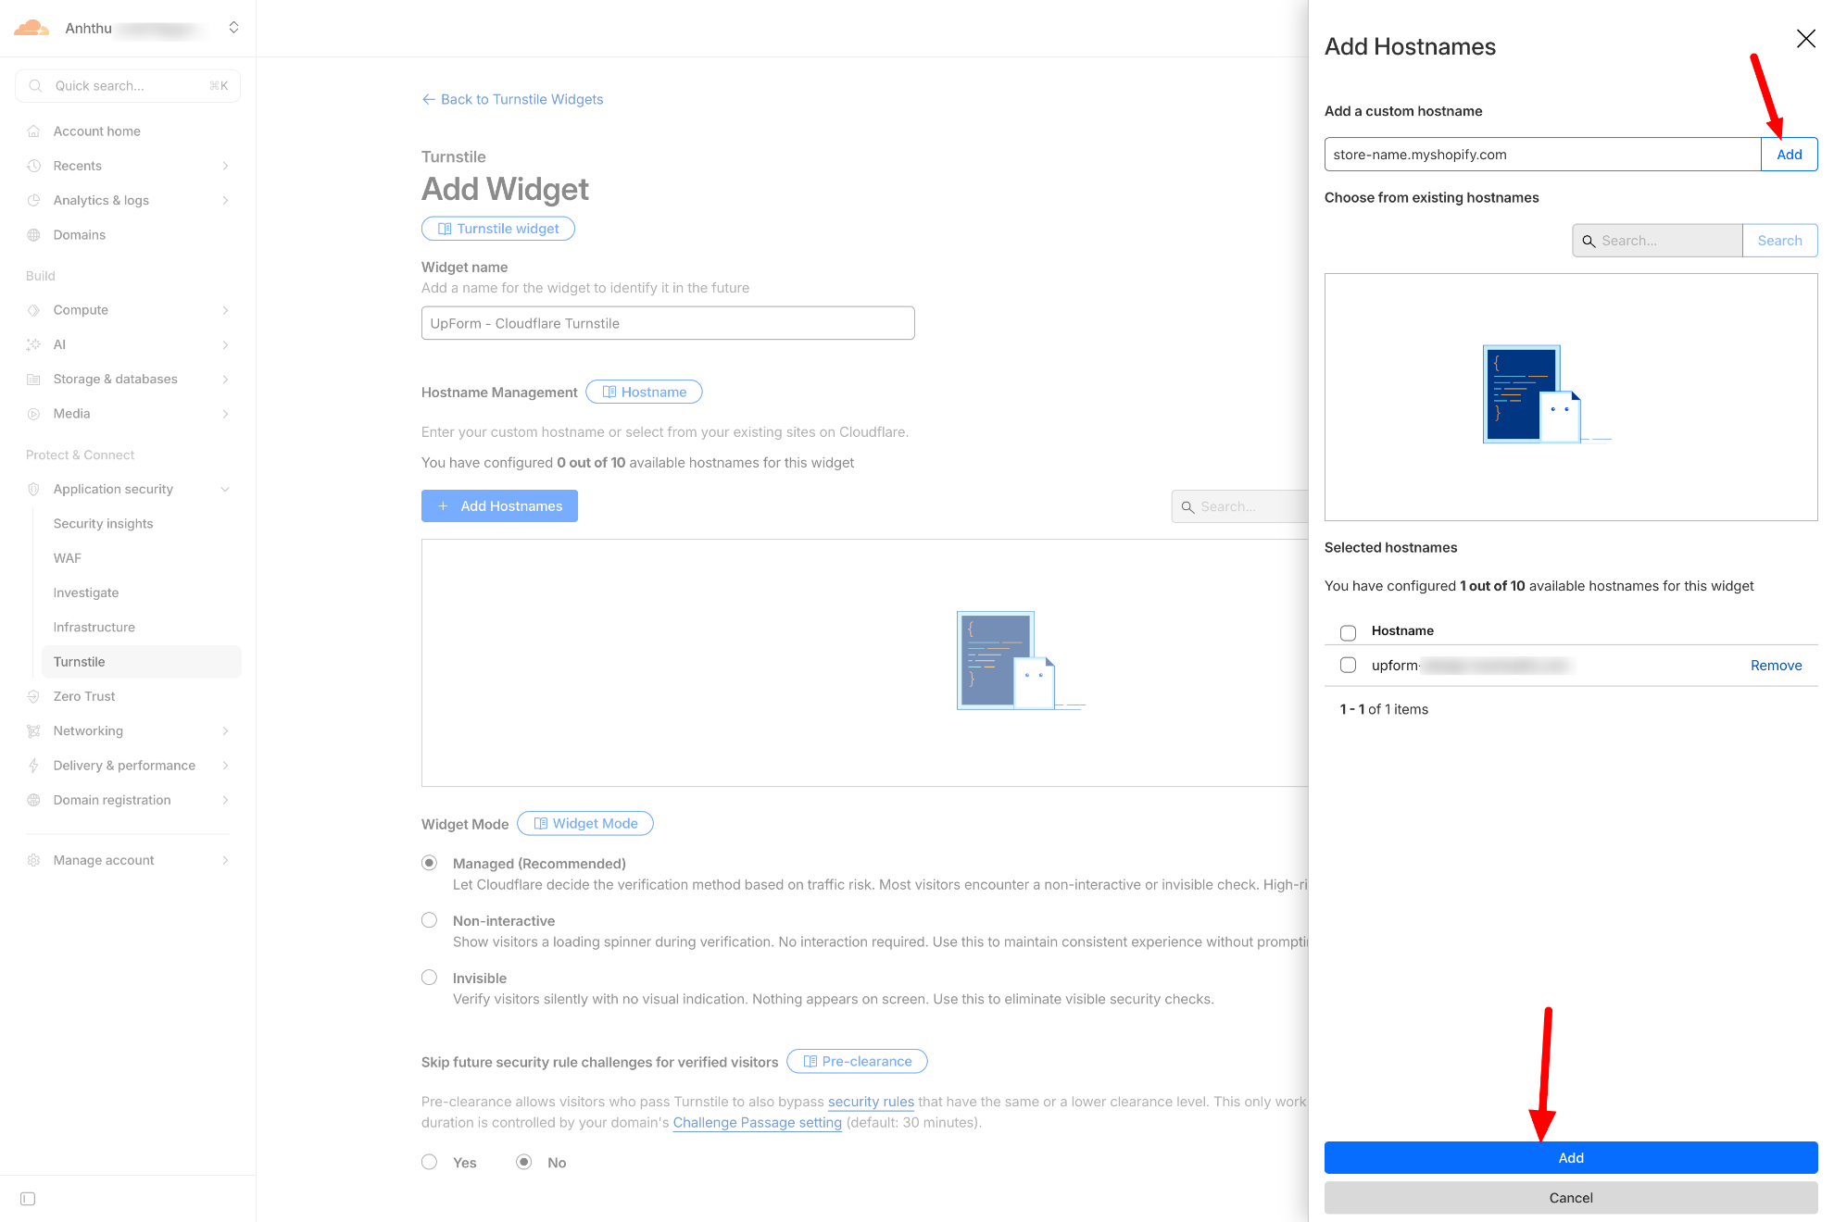Select the Turnstile menu item
The width and height of the screenshot is (1834, 1222).
point(142,662)
